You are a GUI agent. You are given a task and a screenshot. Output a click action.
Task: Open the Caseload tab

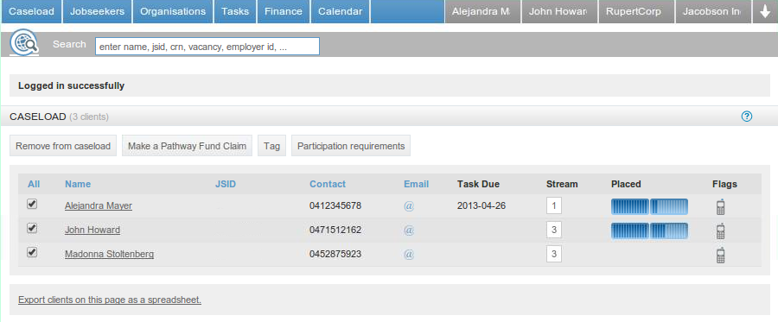click(31, 11)
